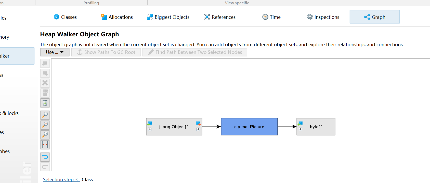Expand left plus box on j.lang.Object[] node
Image resolution: width=430 pixels, height=183 pixels.
150,129
